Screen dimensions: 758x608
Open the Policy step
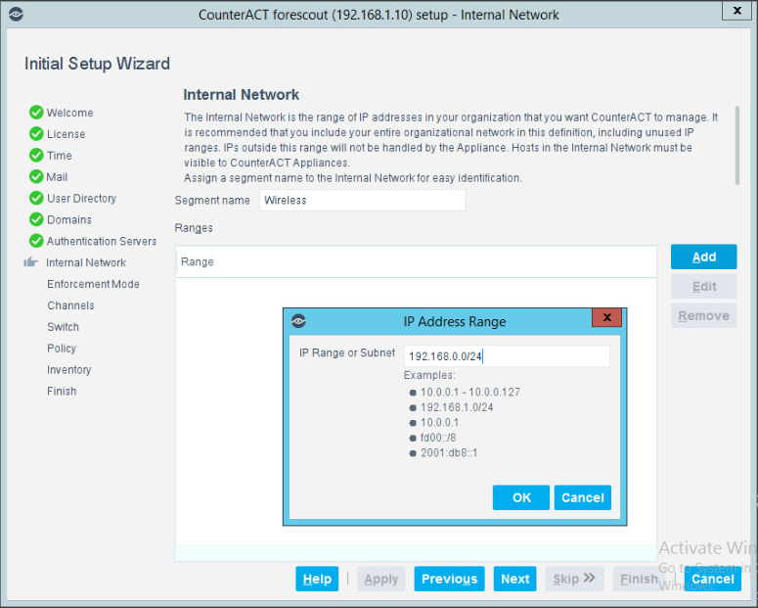(62, 348)
